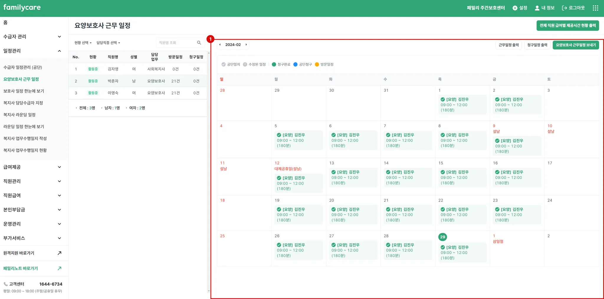Select staff row 이영숙
The height and width of the screenshot is (299, 604).
tap(137, 93)
